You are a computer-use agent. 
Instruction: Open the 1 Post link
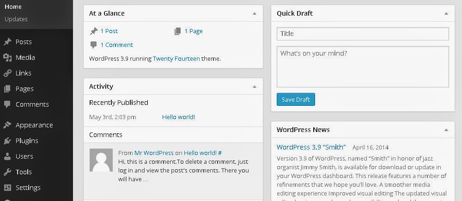click(x=109, y=31)
